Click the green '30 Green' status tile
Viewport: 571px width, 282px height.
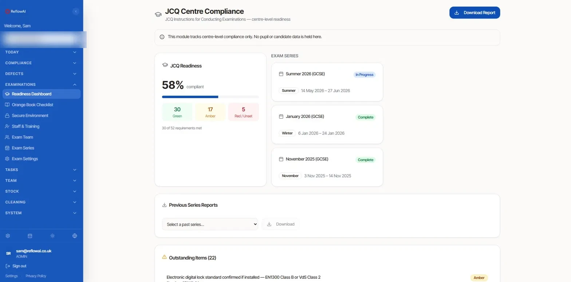[x=177, y=112]
